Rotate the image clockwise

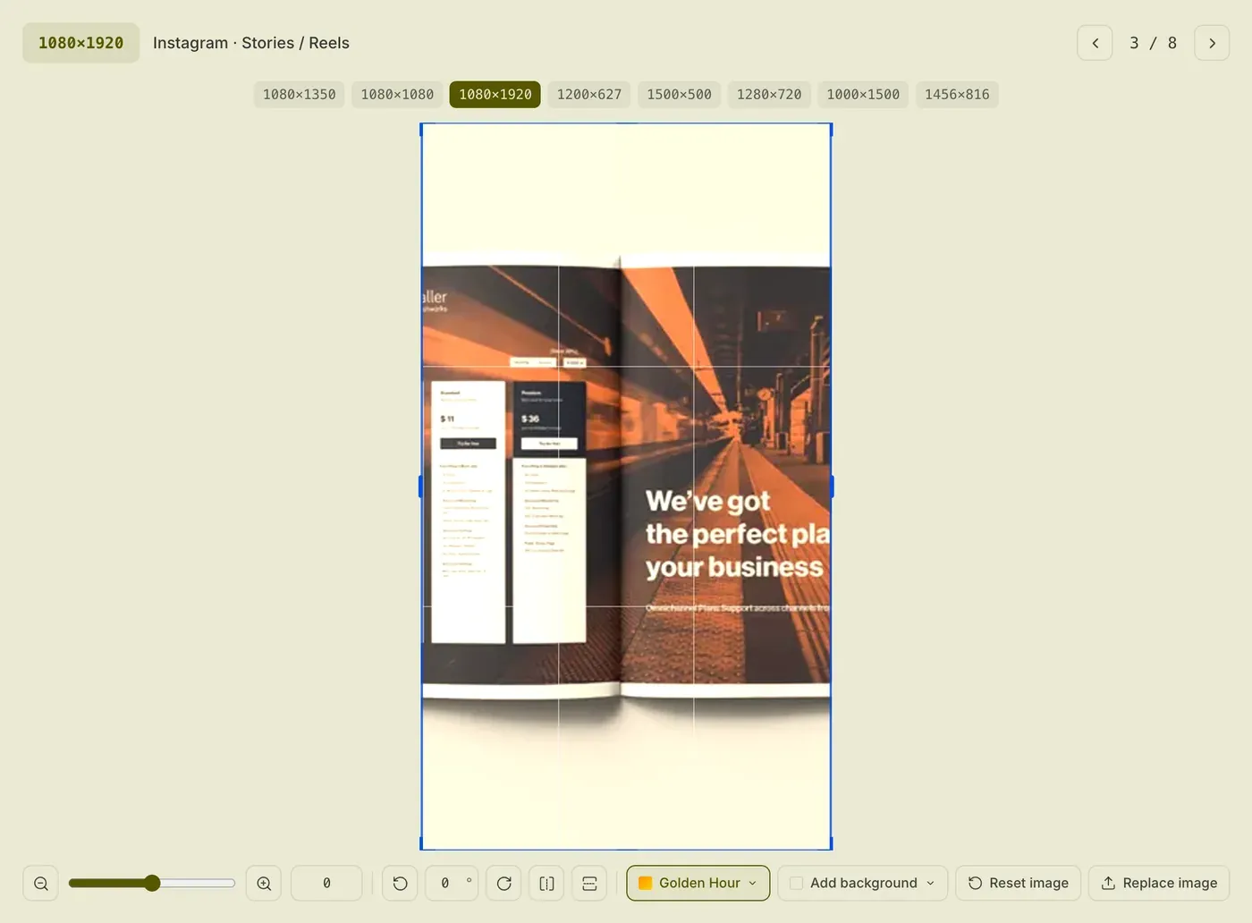click(504, 884)
